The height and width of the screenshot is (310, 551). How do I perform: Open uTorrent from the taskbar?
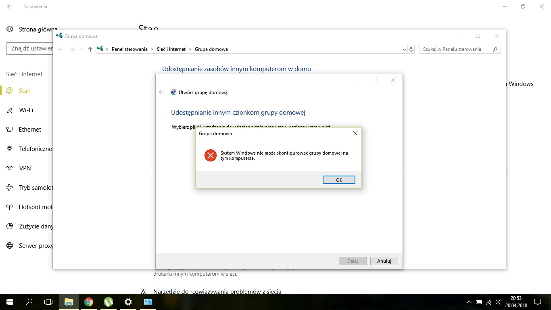coord(109,302)
